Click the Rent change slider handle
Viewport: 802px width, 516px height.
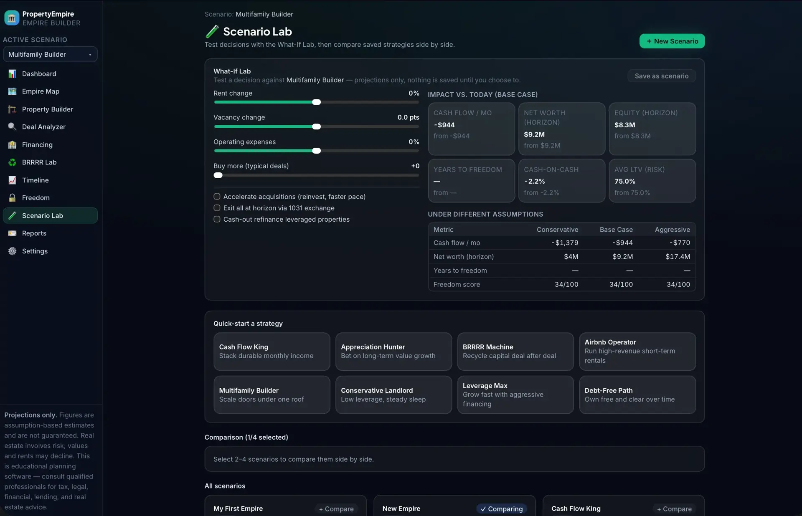pos(317,102)
